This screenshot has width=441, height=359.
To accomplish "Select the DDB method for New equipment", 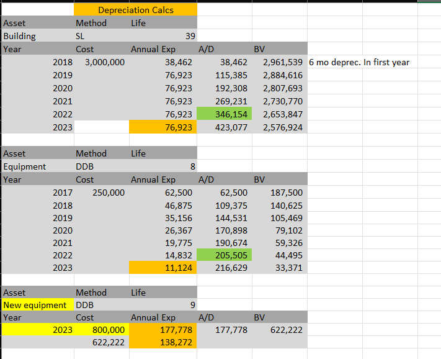I will click(102, 305).
